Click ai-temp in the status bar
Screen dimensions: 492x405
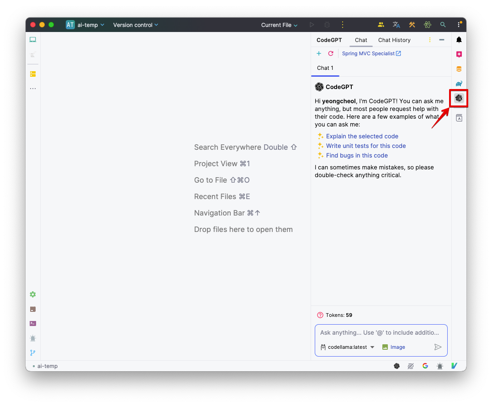pyautogui.click(x=47, y=366)
